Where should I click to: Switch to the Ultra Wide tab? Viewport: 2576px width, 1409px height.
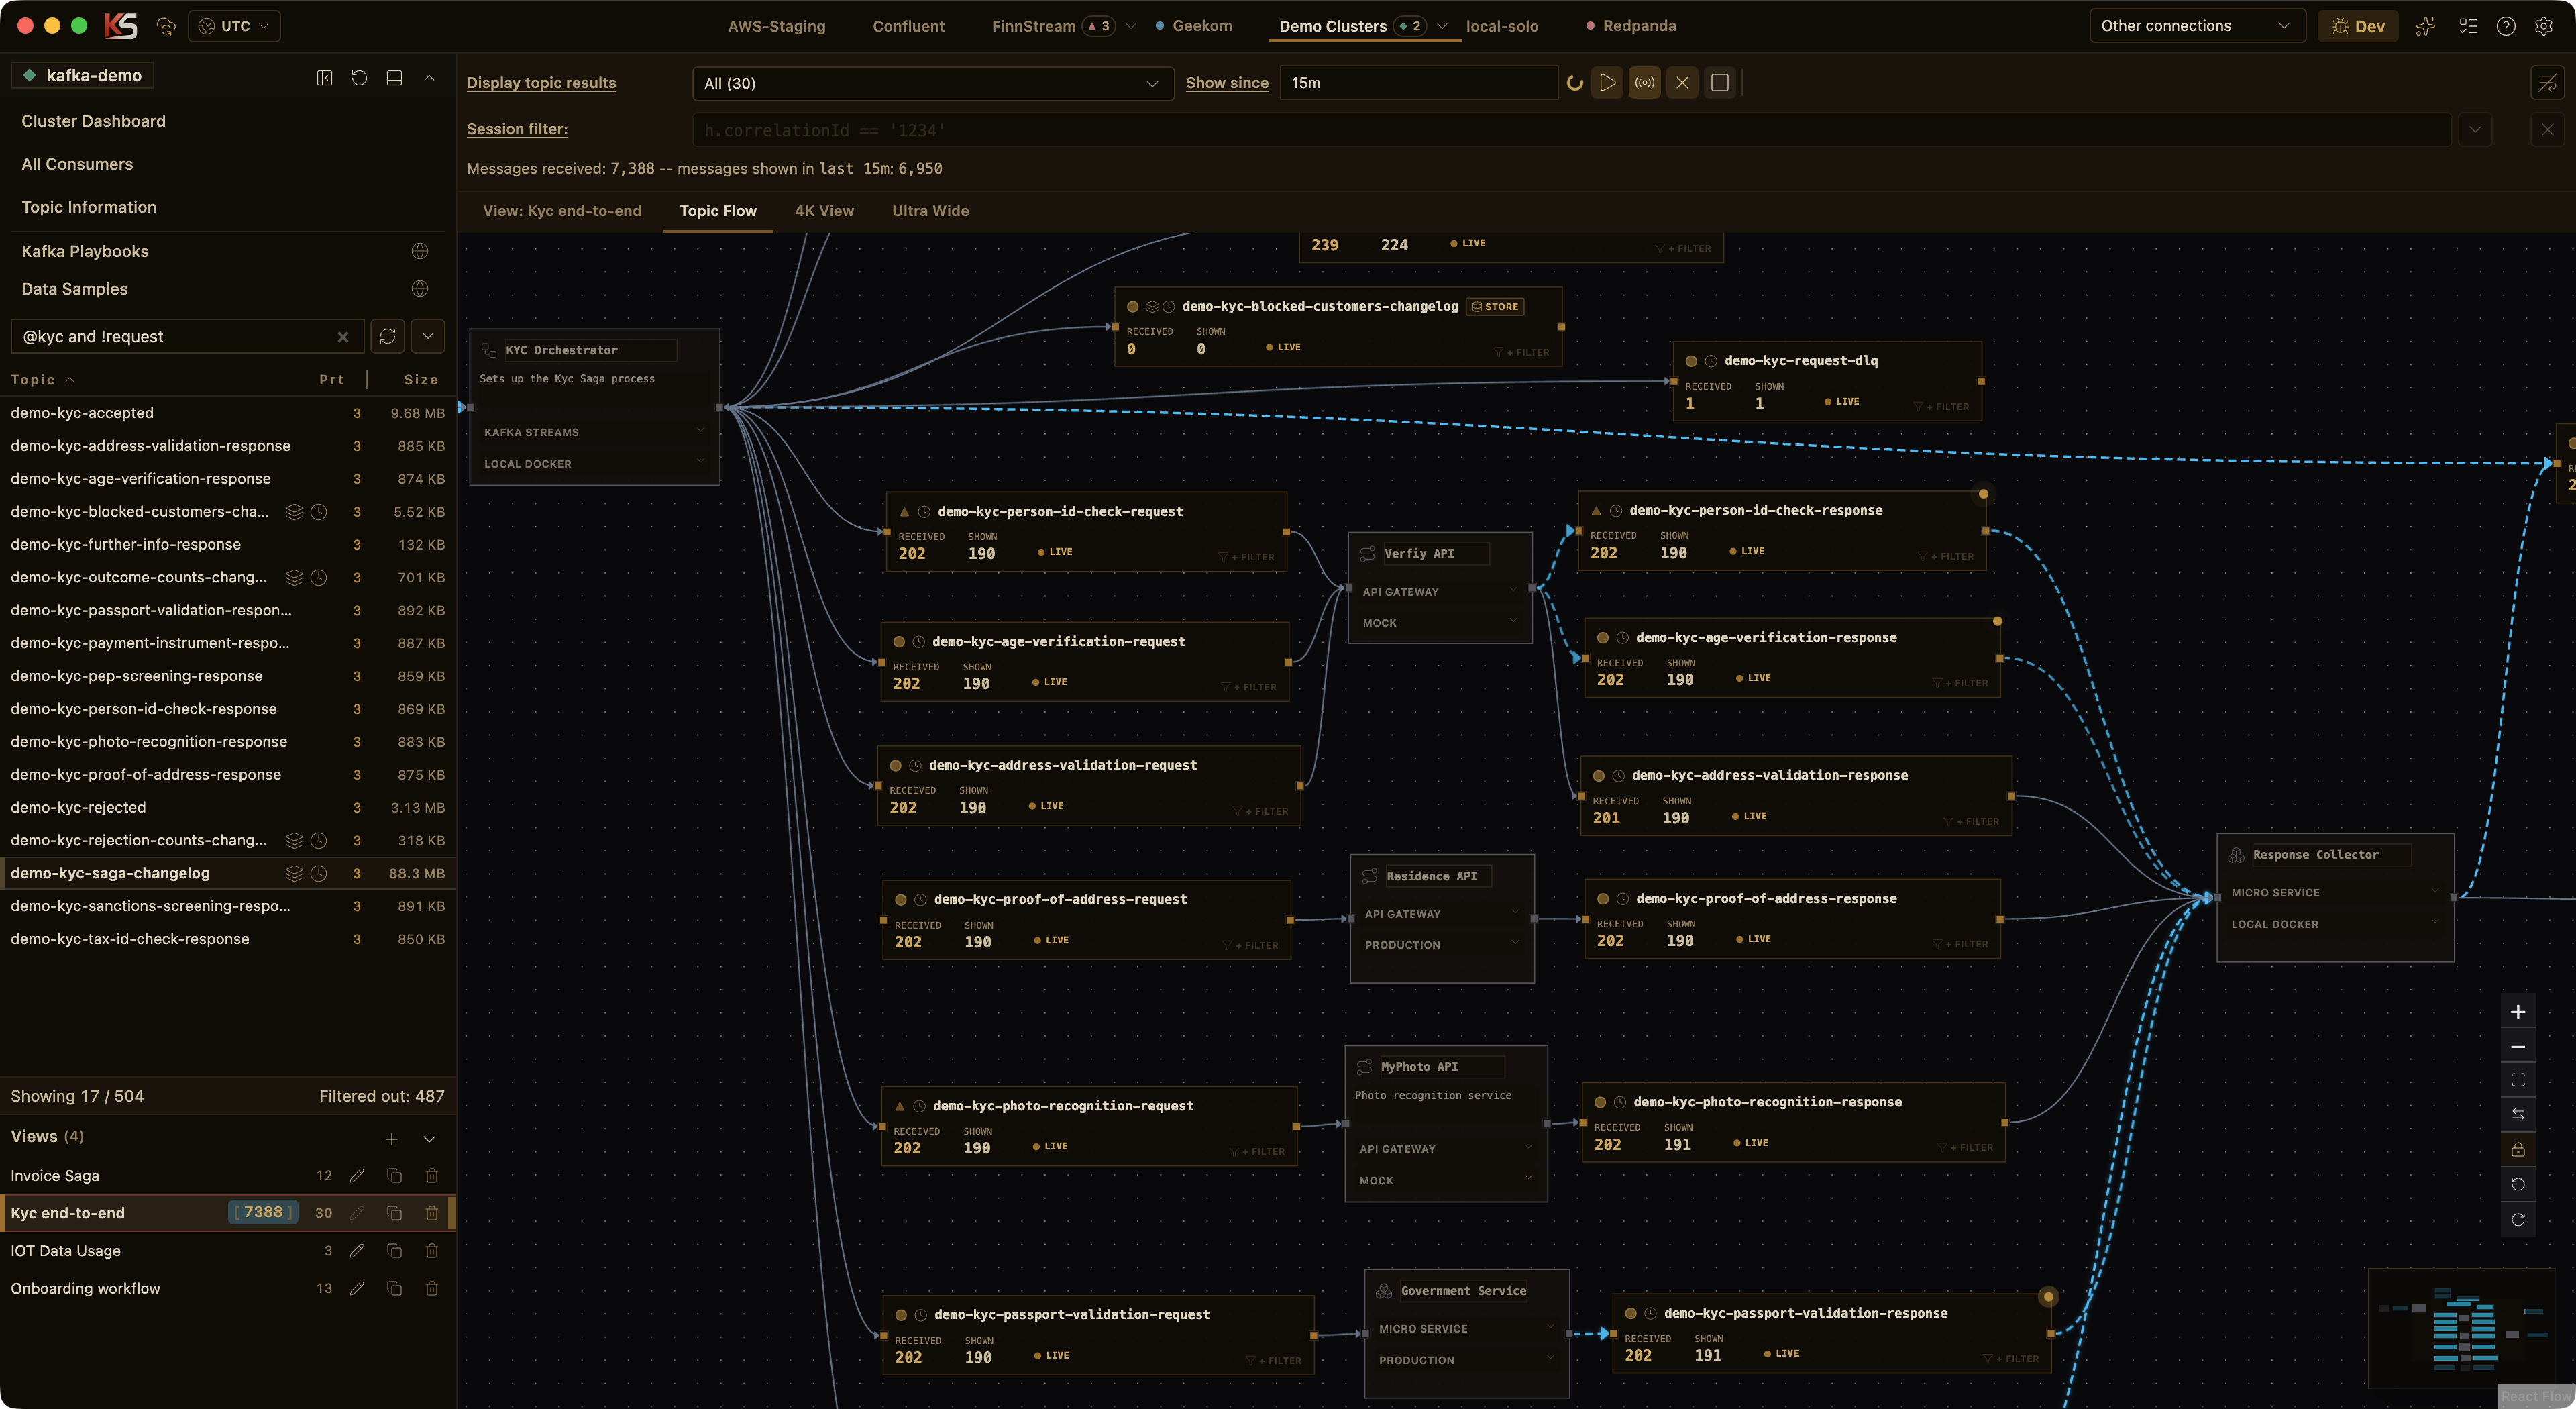pyautogui.click(x=930, y=210)
